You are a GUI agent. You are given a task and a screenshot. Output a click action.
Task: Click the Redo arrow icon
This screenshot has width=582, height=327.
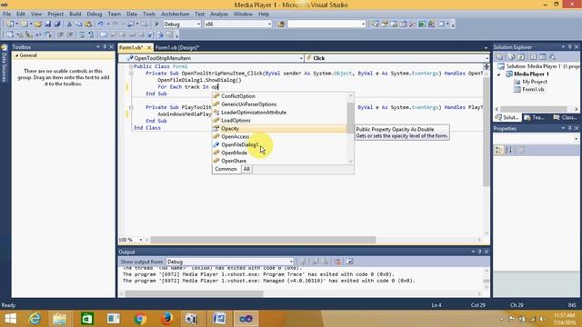(x=115, y=25)
